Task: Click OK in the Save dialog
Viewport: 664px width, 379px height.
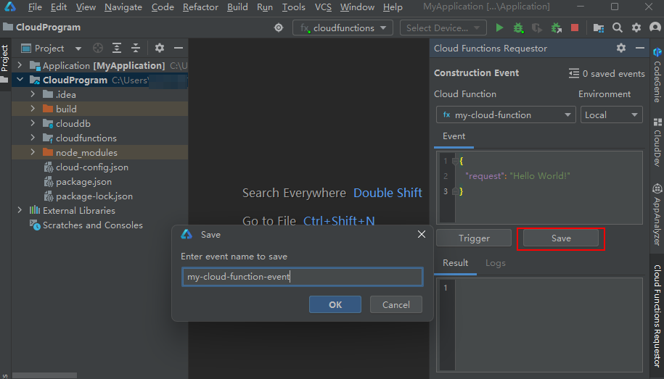Action: (x=335, y=304)
